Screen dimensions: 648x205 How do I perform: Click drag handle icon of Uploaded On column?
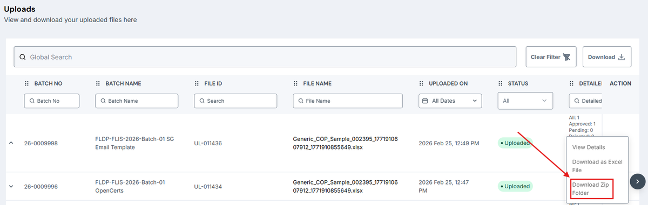point(422,83)
